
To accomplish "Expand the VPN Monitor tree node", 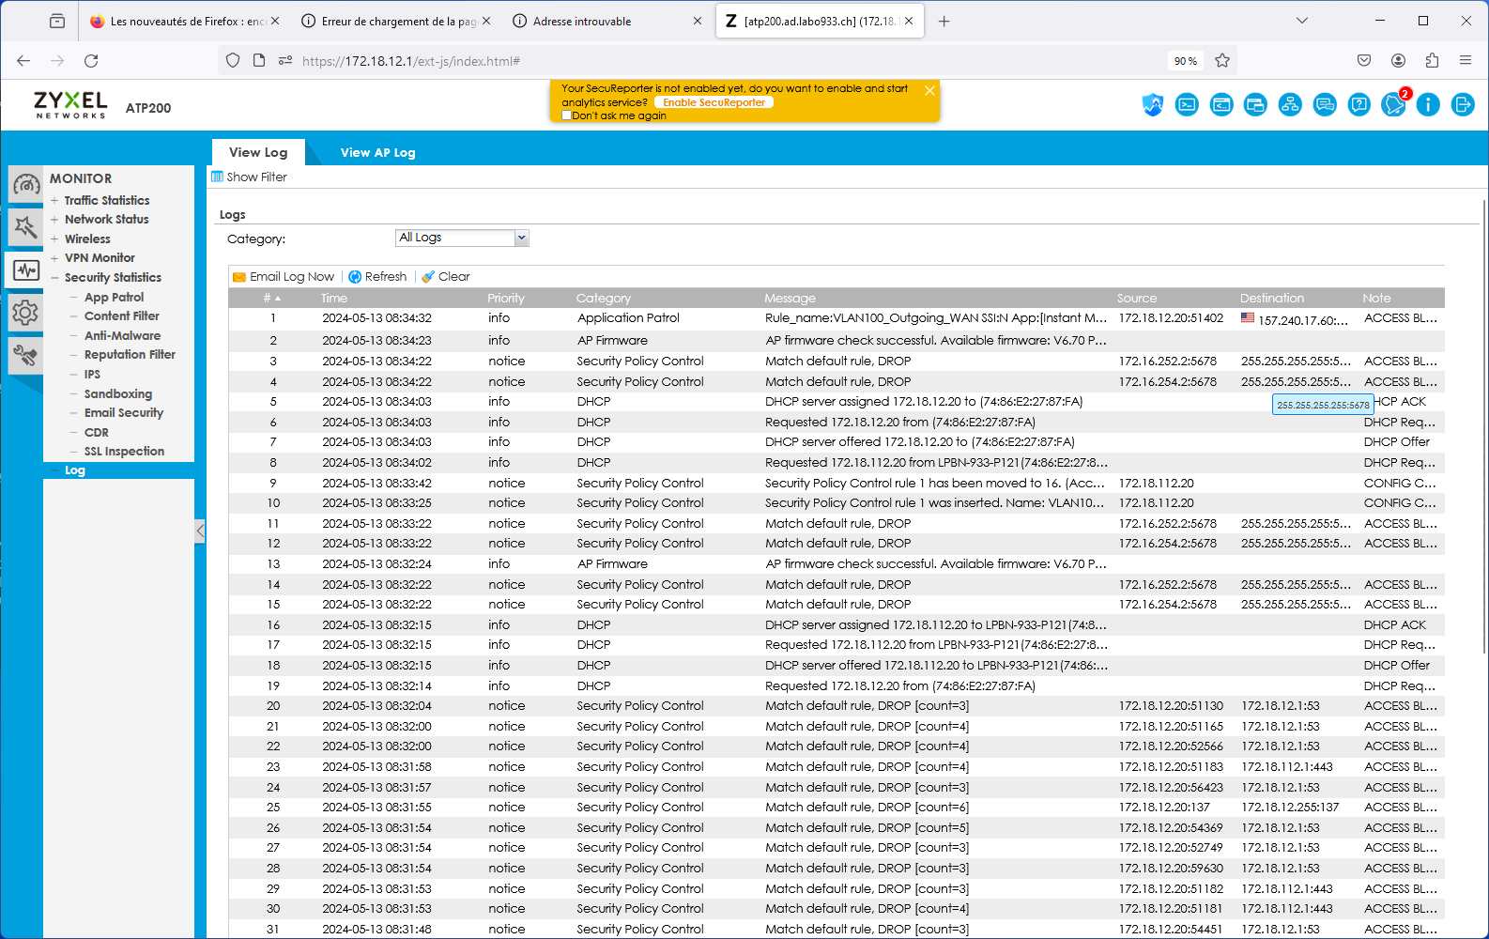I will (54, 258).
